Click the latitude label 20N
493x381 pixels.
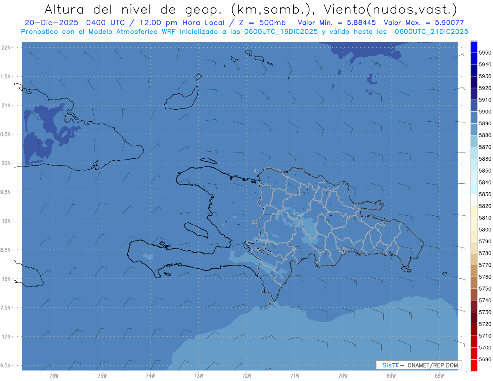[x=7, y=163]
